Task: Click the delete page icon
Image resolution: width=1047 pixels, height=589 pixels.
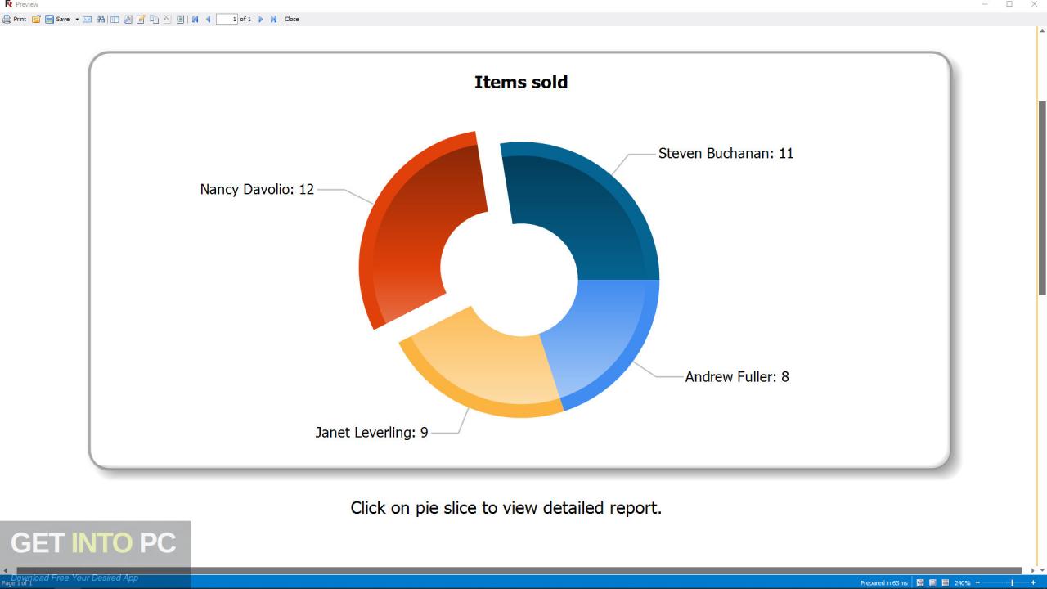Action: [x=167, y=19]
